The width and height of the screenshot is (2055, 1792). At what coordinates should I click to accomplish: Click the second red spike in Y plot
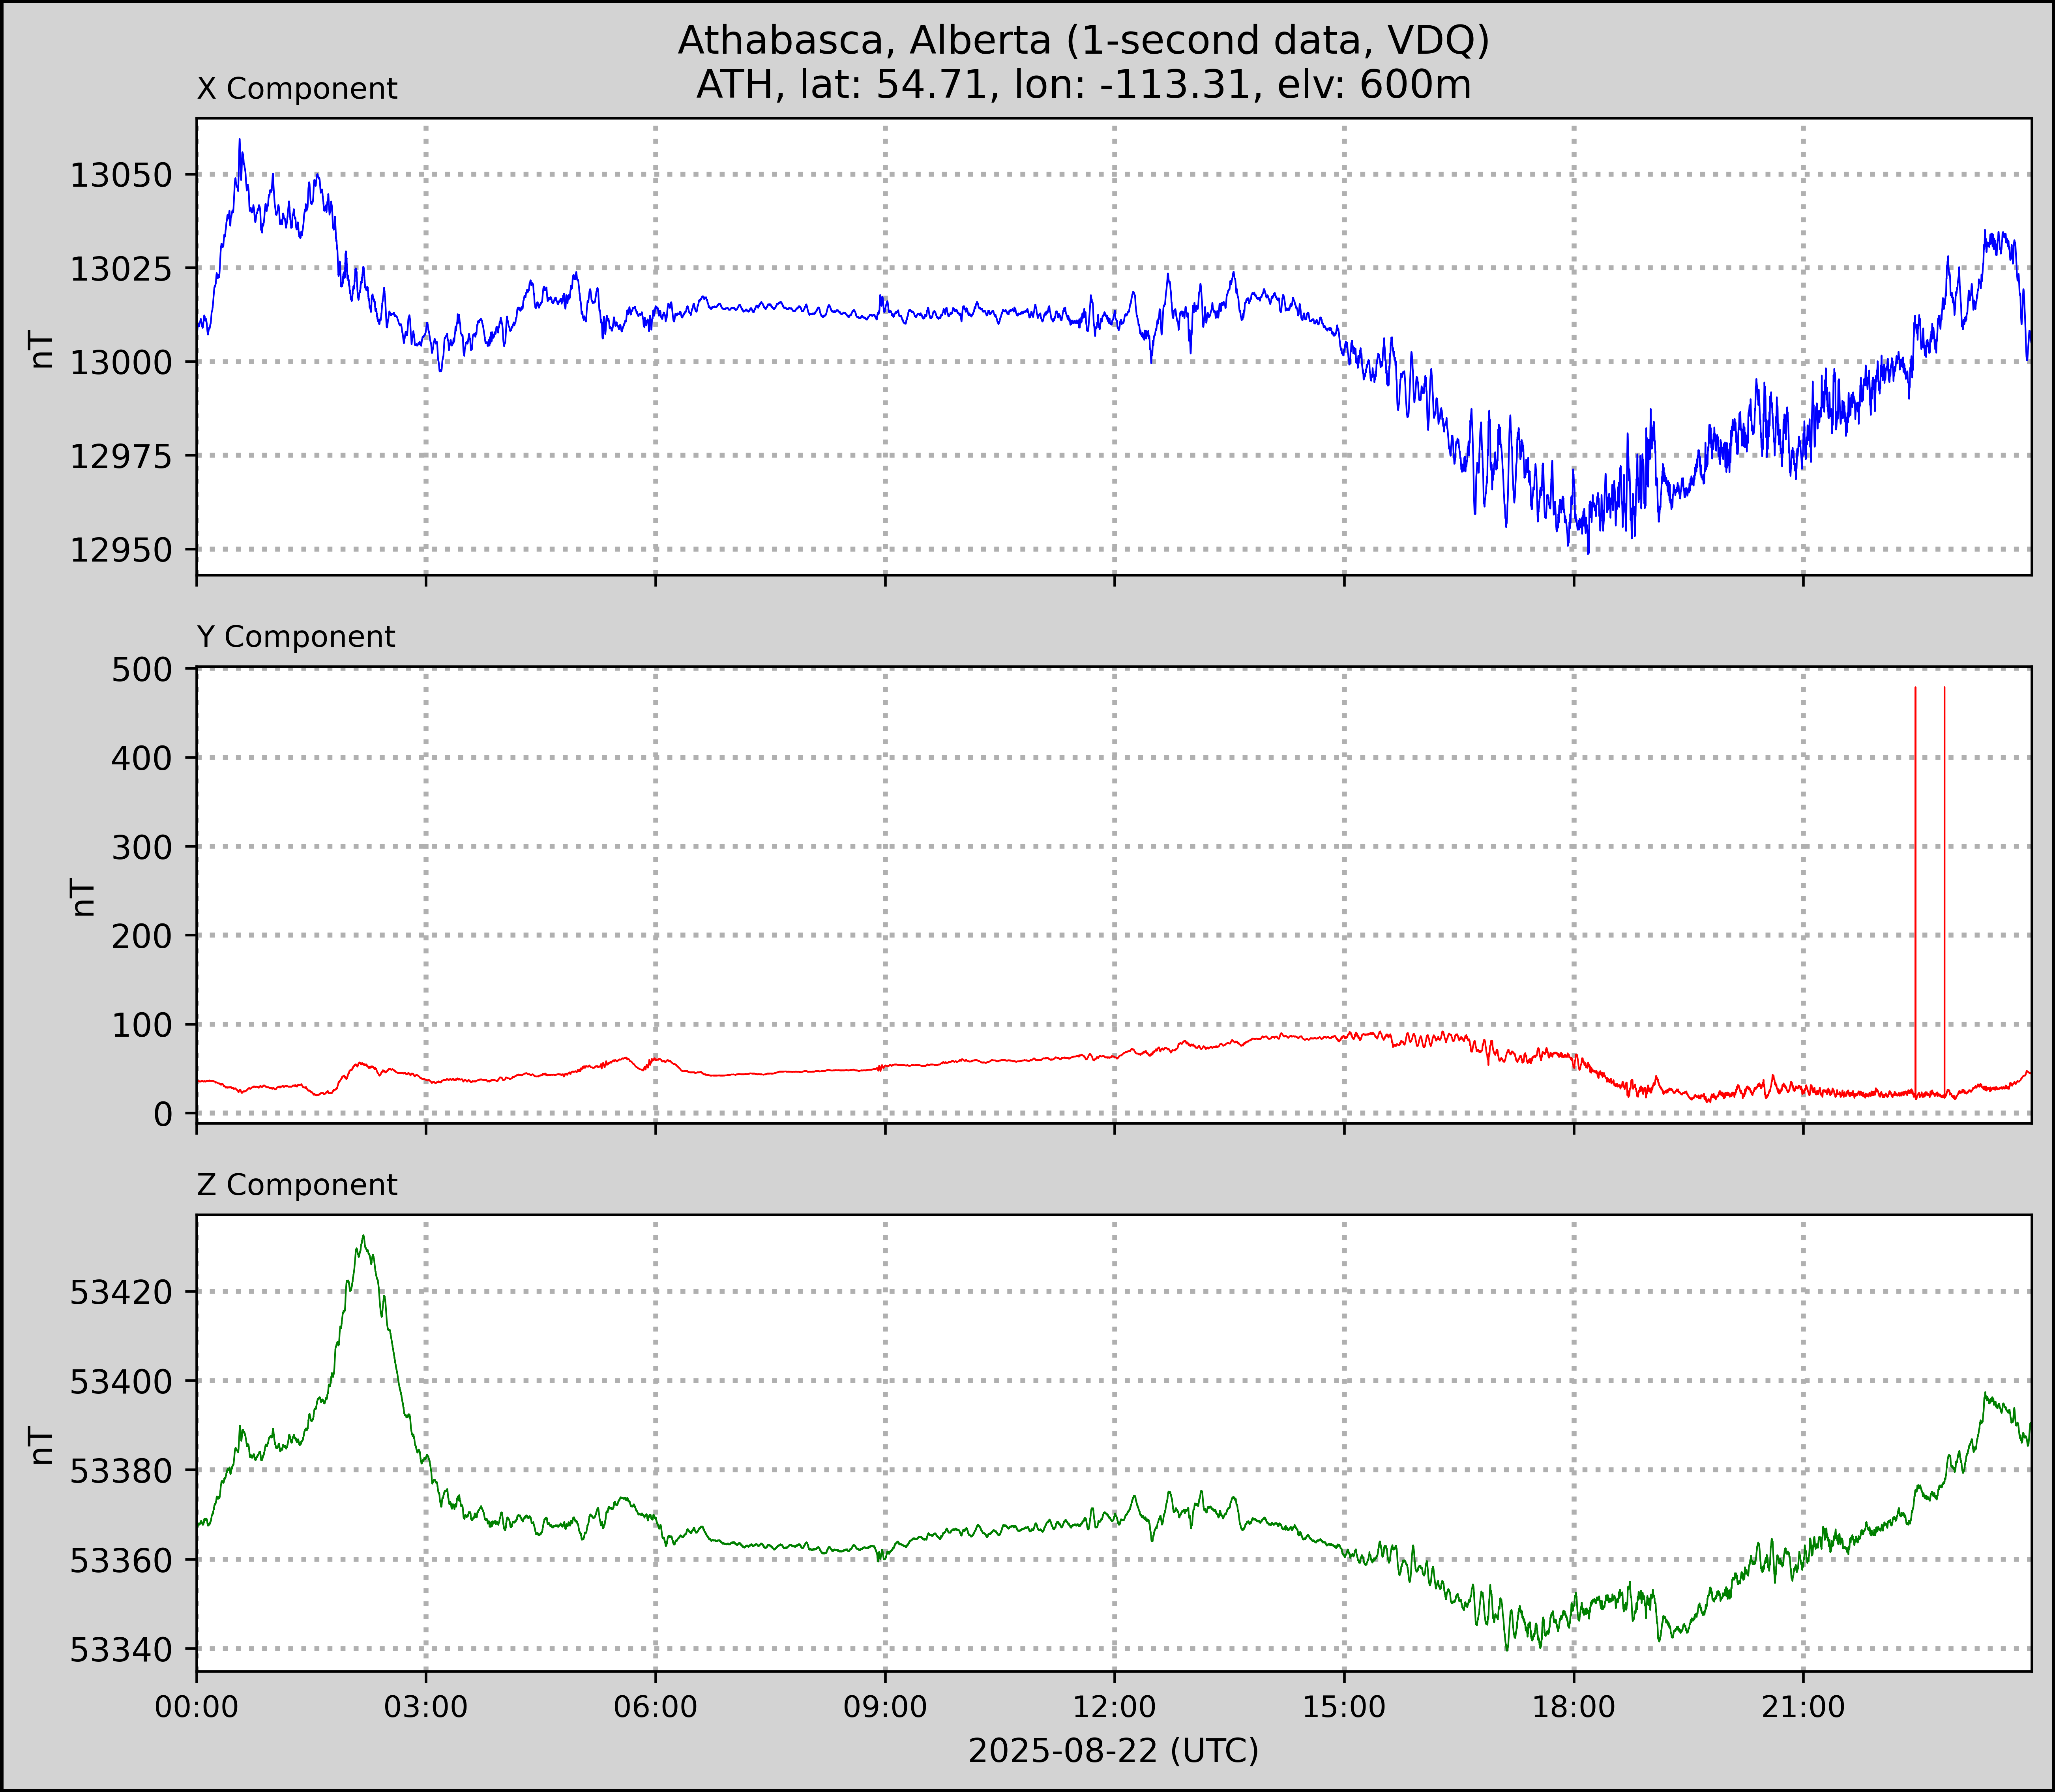[1944, 880]
